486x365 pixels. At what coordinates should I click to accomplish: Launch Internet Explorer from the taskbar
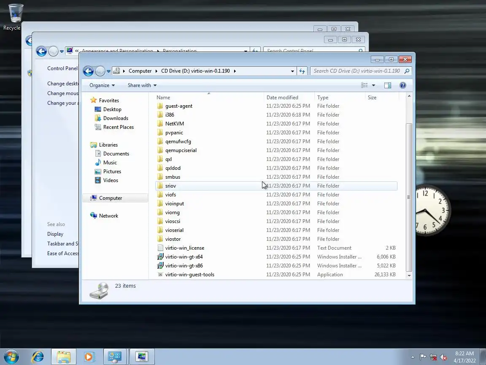(x=38, y=357)
